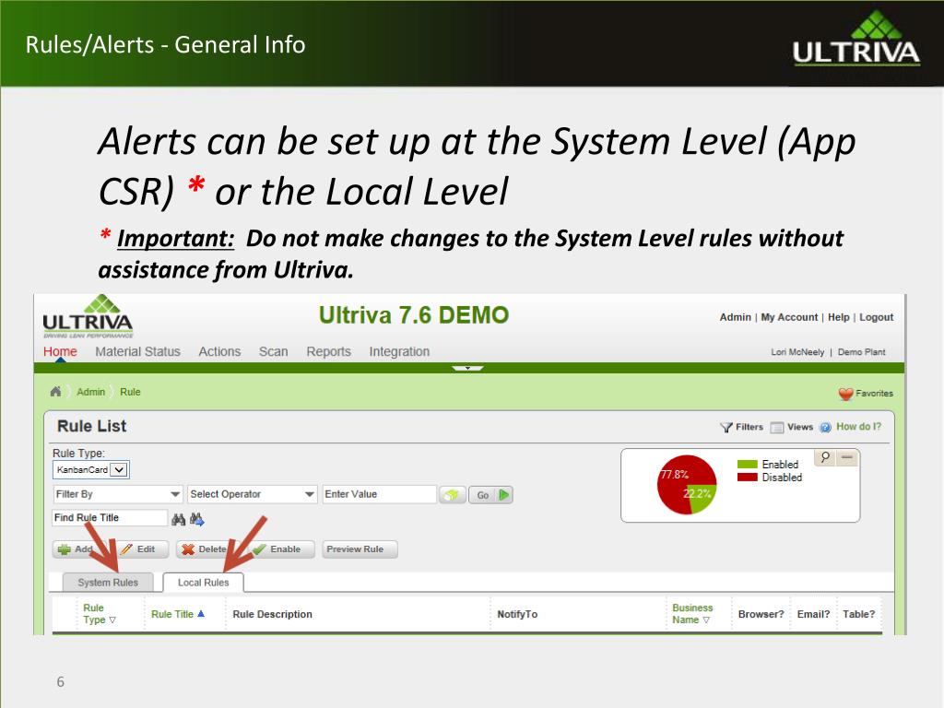Click the Admin breadcrumb link
The height and width of the screenshot is (708, 944).
pos(91,392)
